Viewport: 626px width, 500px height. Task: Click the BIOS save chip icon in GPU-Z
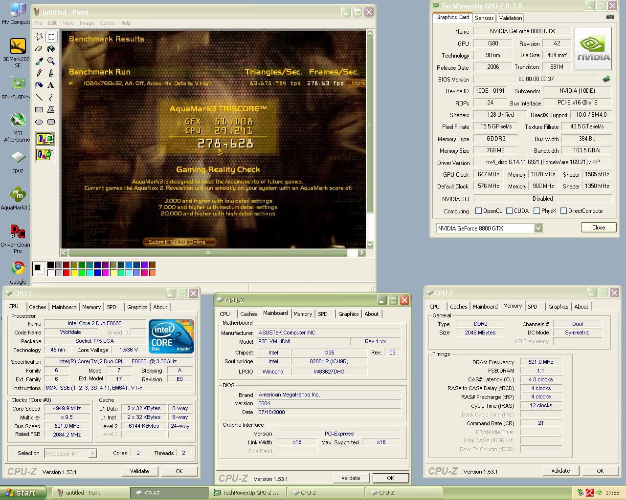coord(606,79)
